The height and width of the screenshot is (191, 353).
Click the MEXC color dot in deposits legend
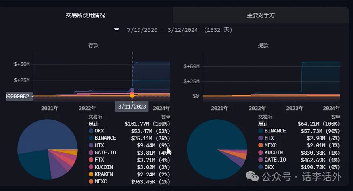(91, 181)
